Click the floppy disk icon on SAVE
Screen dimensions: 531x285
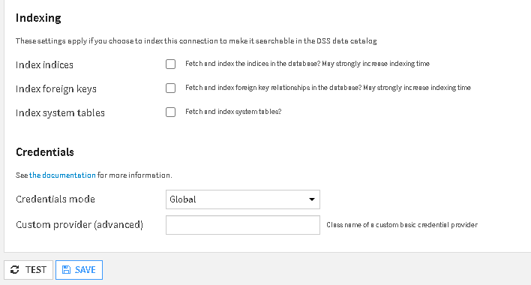click(66, 270)
